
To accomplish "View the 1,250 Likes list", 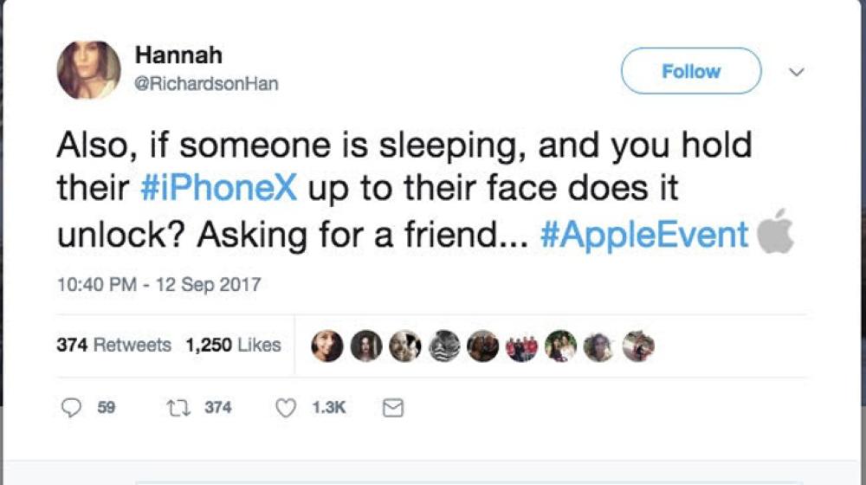I will pos(233,345).
